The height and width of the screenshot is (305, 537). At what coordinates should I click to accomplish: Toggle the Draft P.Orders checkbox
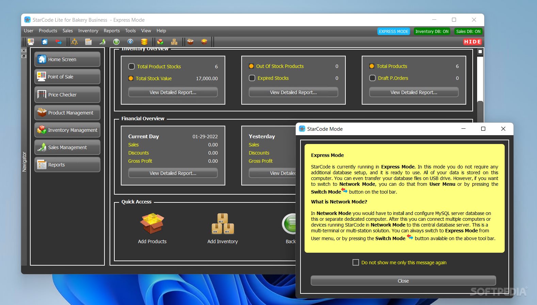pos(372,78)
